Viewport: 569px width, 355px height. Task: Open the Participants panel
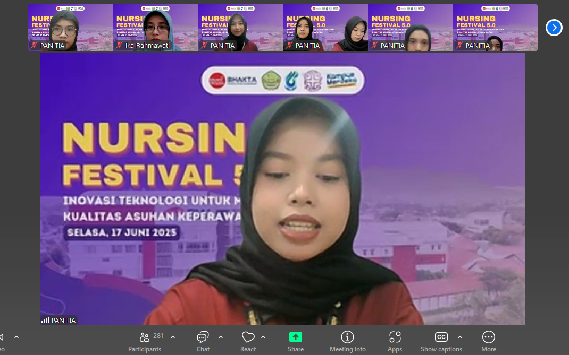pyautogui.click(x=144, y=341)
